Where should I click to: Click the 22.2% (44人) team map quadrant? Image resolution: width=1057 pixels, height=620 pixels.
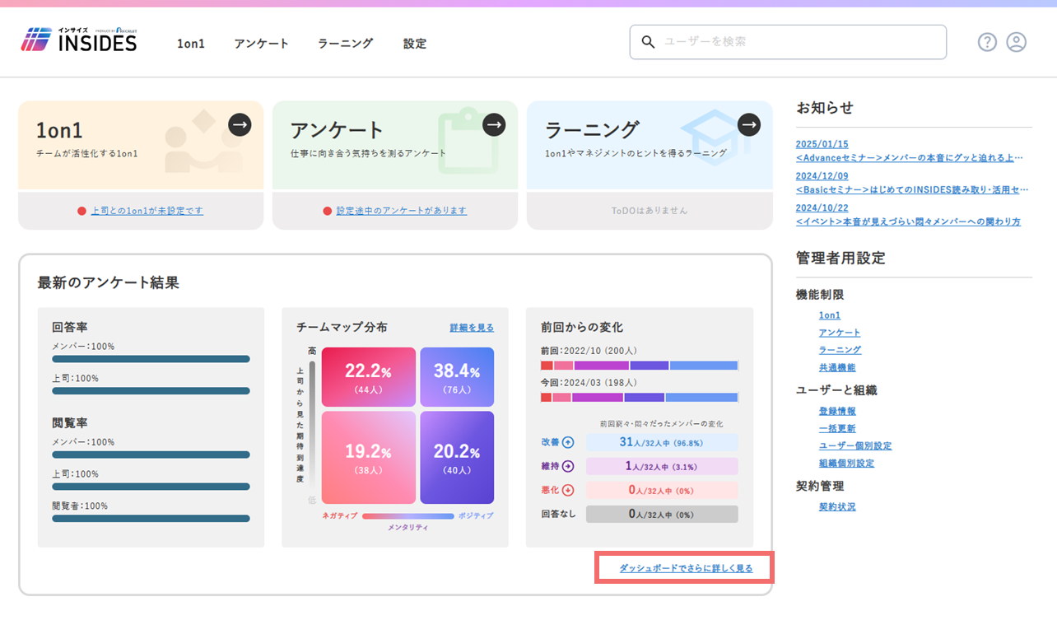(369, 377)
